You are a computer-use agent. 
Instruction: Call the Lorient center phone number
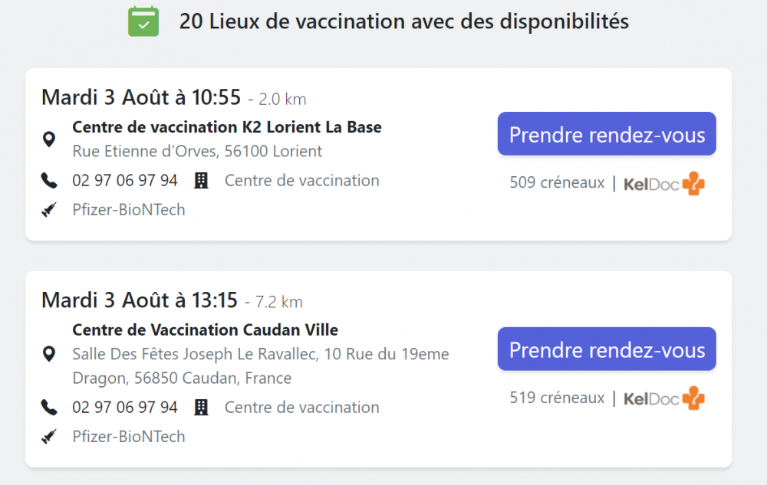pyautogui.click(x=125, y=181)
